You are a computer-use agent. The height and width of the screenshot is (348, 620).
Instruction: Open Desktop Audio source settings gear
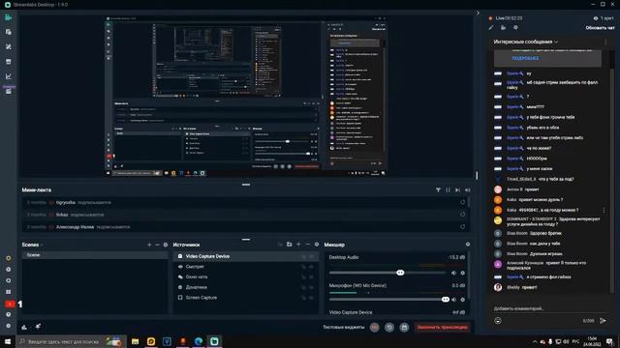[463, 273]
